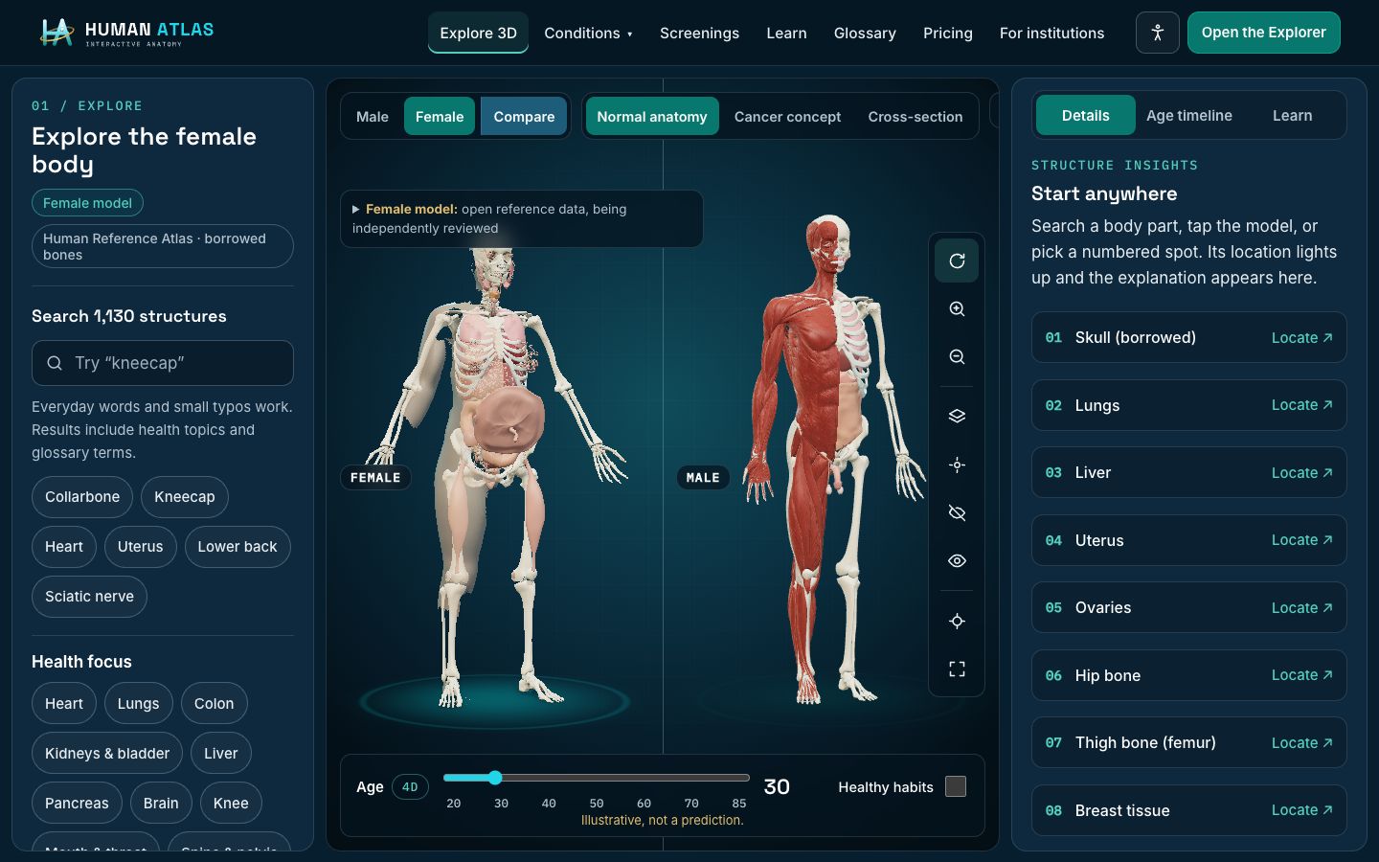Click the structure search input field
Screen dimensions: 1379x862
tap(163, 363)
